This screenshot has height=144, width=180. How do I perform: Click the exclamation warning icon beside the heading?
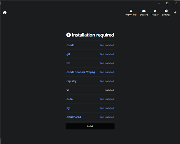tap(68, 35)
